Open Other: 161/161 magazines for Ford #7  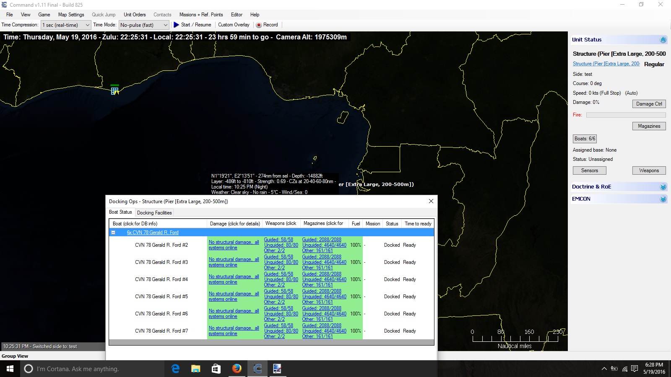click(x=317, y=336)
